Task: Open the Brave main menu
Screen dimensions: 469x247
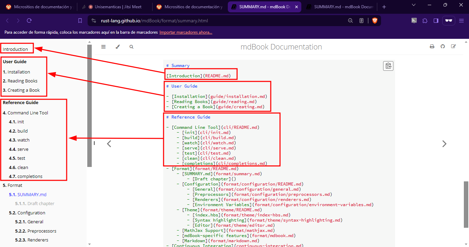Action: [x=461, y=21]
